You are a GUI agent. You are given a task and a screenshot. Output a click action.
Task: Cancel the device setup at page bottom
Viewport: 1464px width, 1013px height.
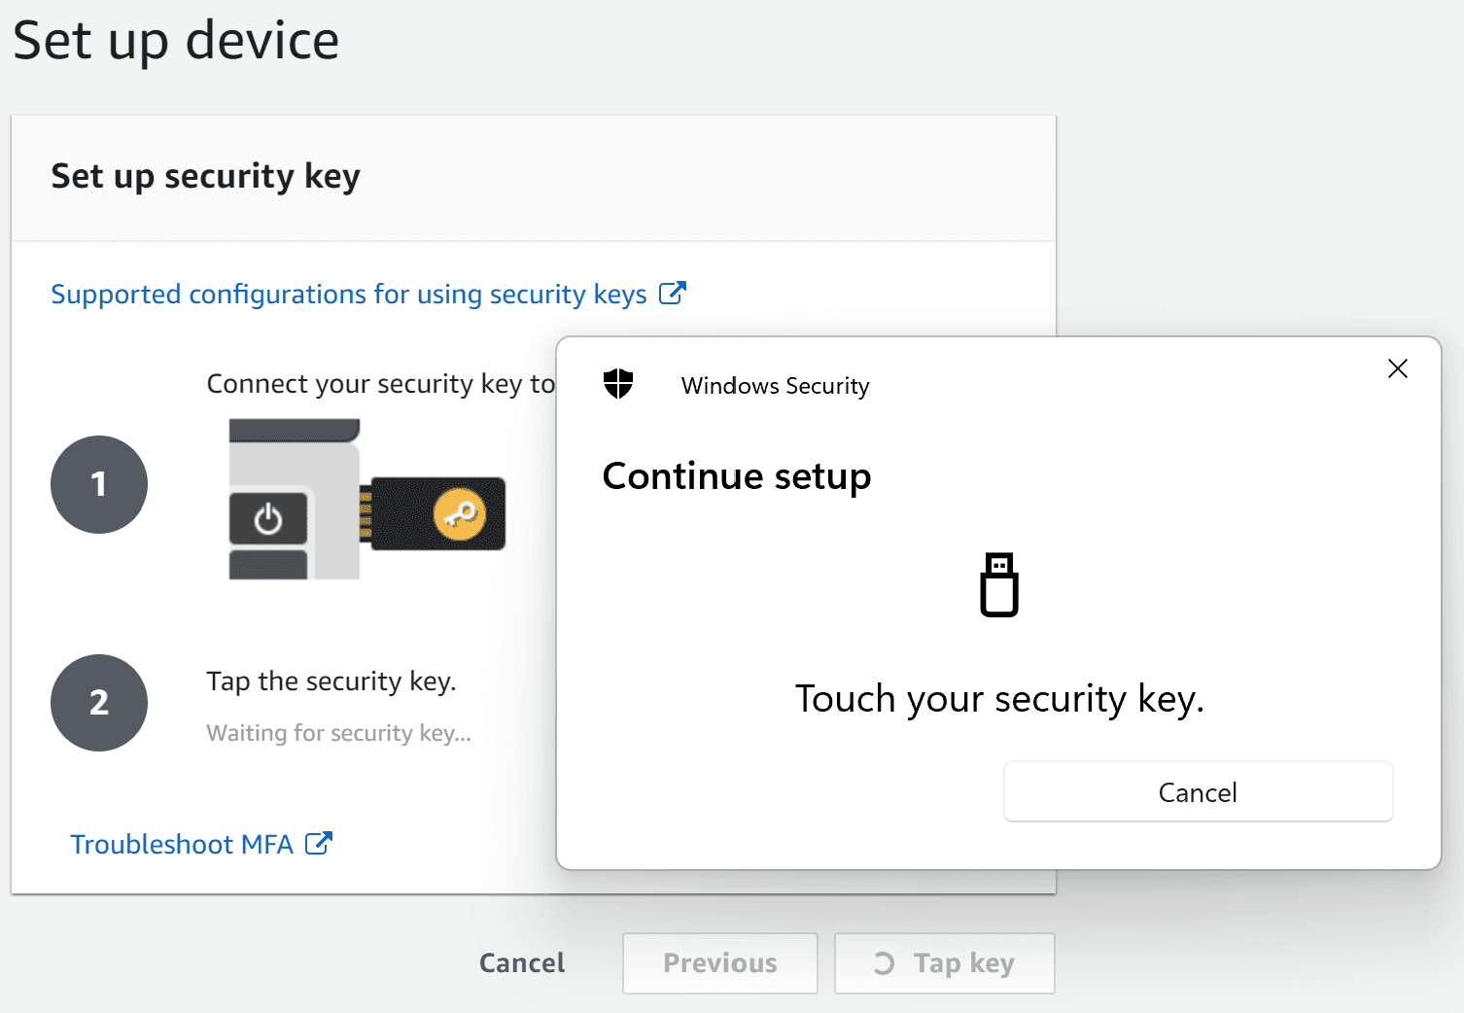point(522,962)
